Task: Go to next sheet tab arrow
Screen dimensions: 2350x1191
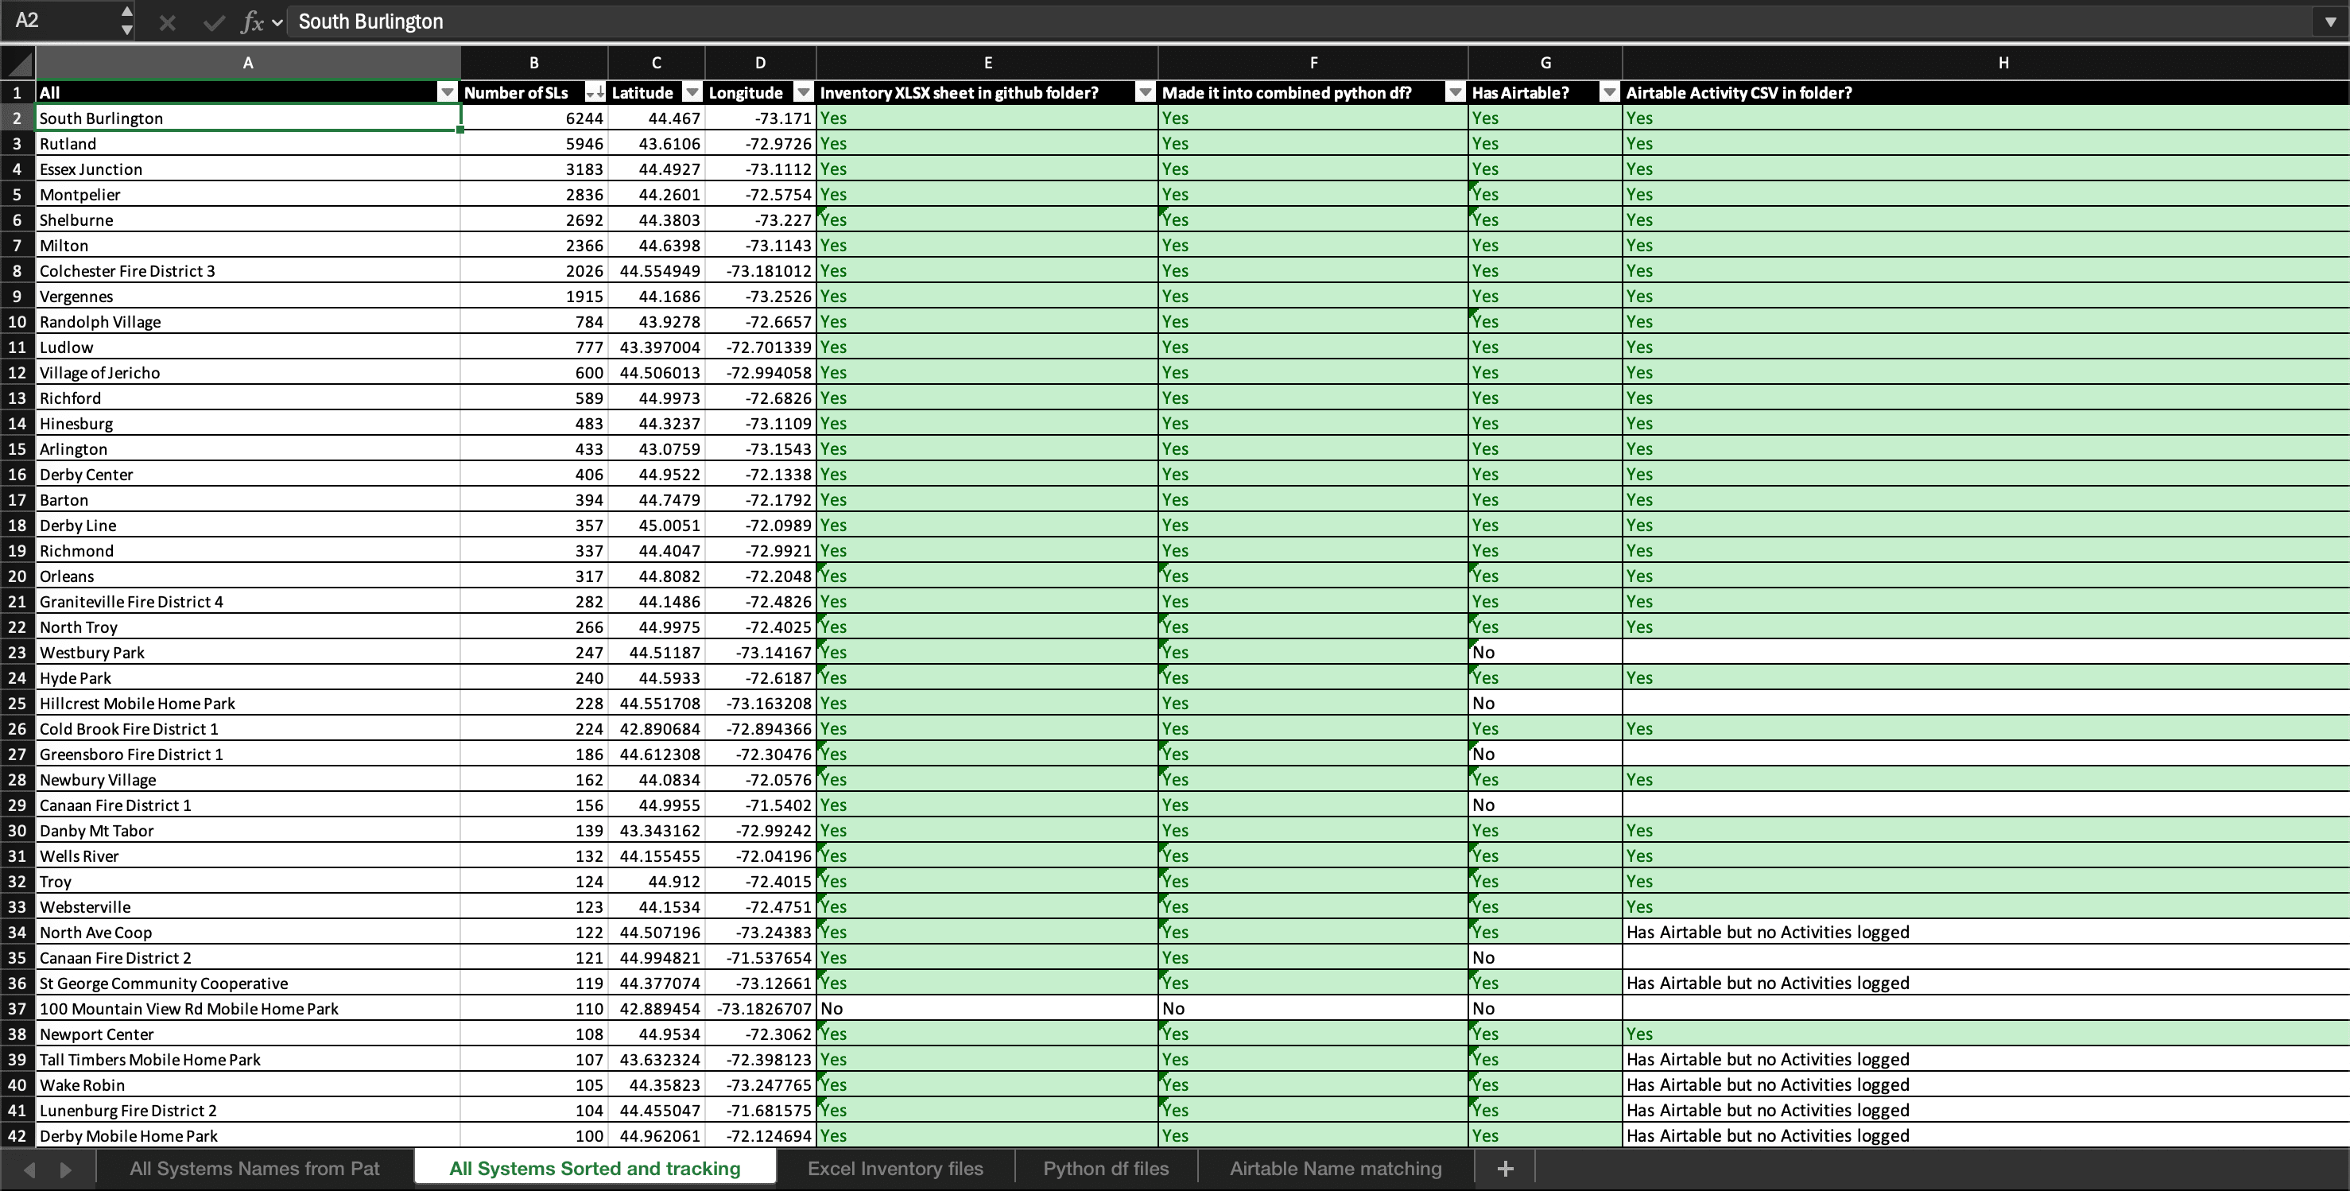Action: click(66, 1169)
